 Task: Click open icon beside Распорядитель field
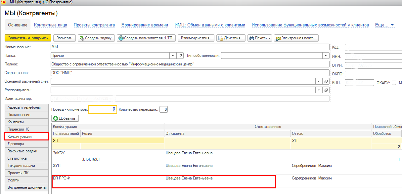click(326, 90)
